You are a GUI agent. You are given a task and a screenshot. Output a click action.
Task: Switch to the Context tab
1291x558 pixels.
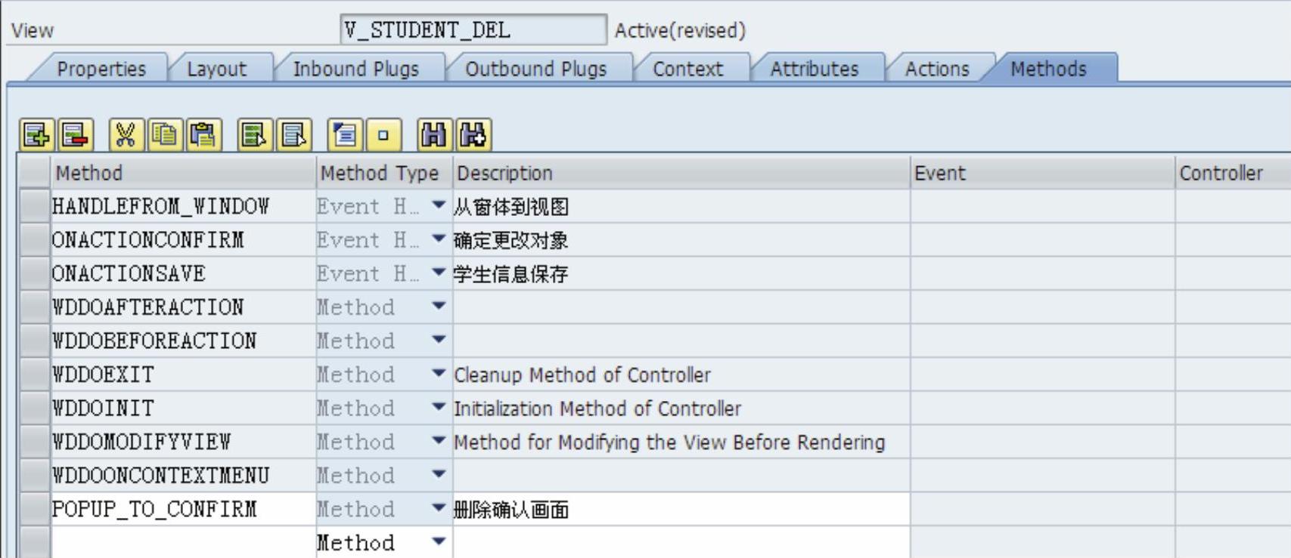pyautogui.click(x=688, y=69)
